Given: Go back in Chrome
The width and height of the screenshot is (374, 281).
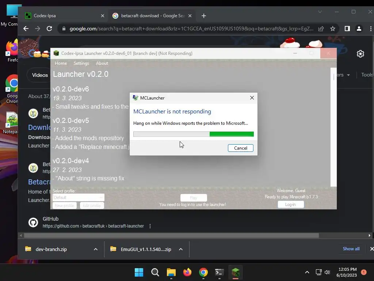Looking at the screenshot, I should tap(26, 29).
